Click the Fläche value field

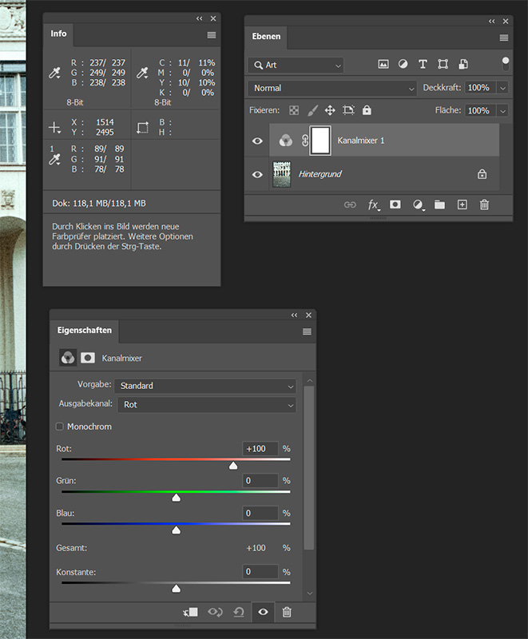(x=480, y=110)
